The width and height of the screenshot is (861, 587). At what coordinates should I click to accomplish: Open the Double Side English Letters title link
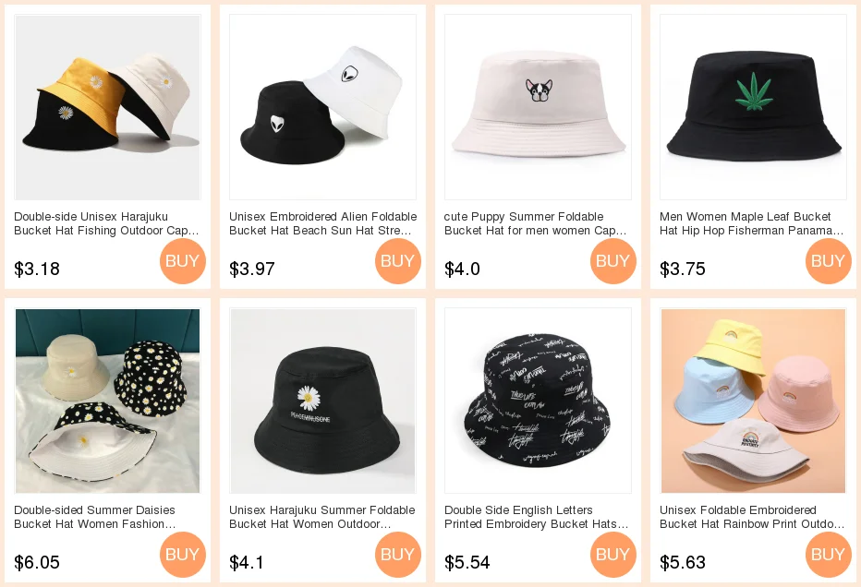(x=537, y=517)
